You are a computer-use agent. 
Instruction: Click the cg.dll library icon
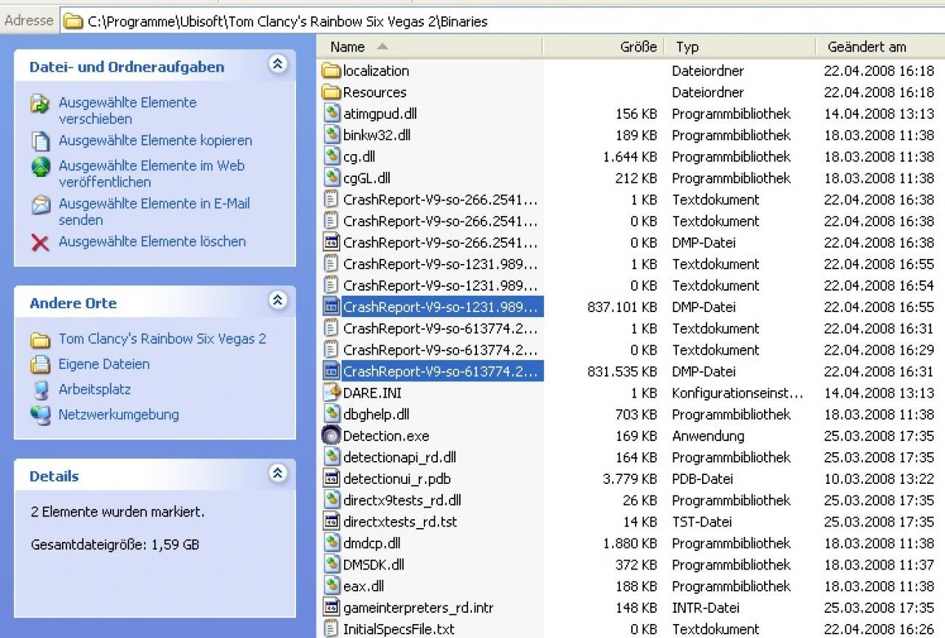click(331, 156)
